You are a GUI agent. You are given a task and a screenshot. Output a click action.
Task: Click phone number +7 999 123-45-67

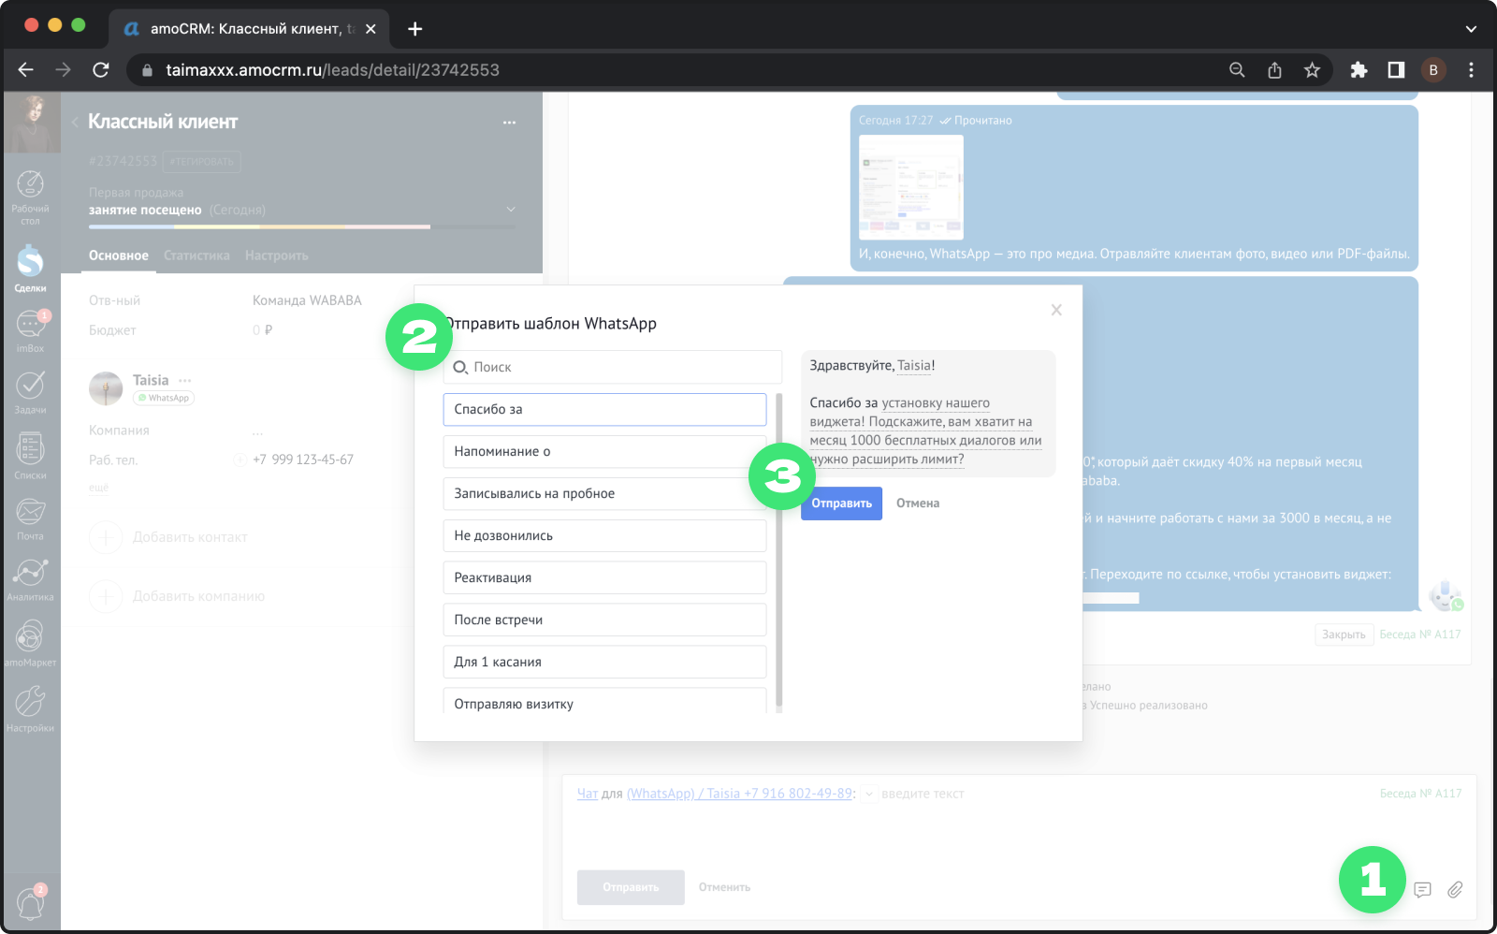(303, 460)
